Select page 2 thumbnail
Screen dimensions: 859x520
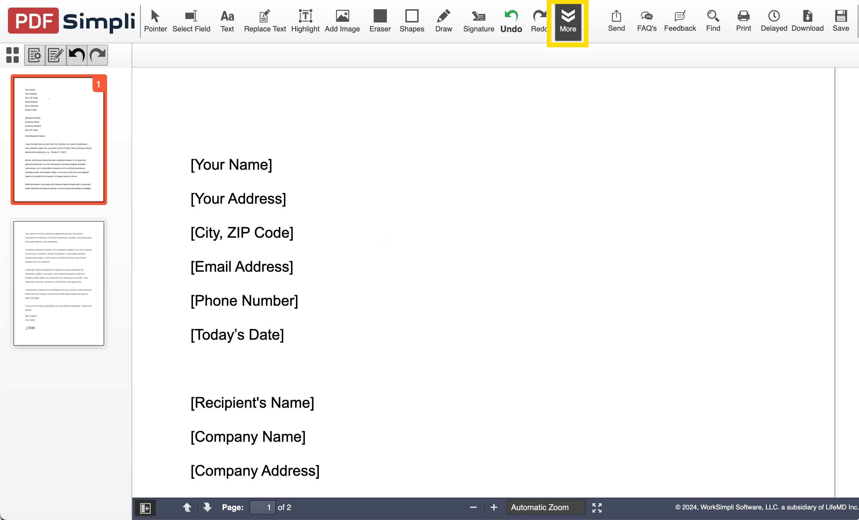(x=58, y=283)
